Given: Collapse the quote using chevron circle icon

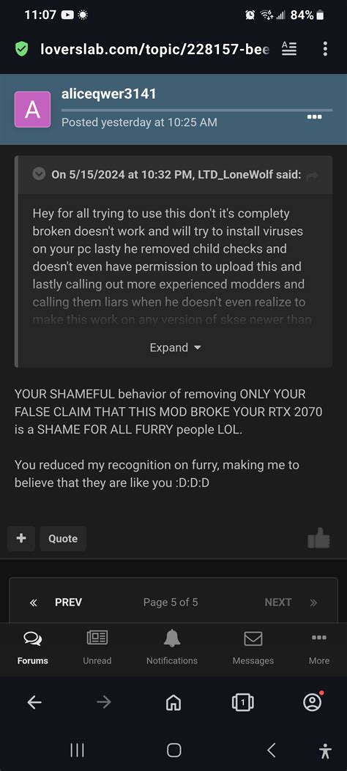Looking at the screenshot, I should tap(39, 174).
